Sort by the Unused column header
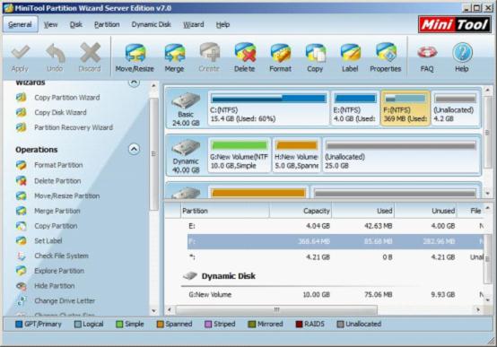Image resolution: width=497 pixels, height=347 pixels. coord(426,211)
